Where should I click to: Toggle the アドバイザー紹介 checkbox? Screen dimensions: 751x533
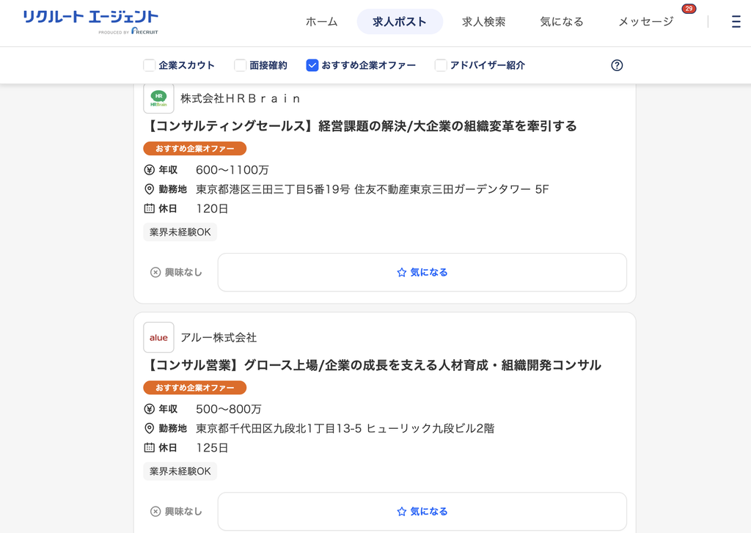click(441, 65)
